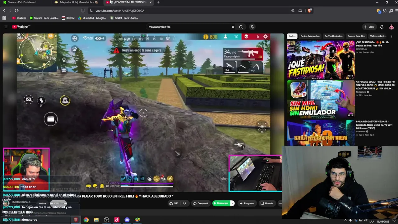Viewport: 398px width, 224px height.
Task: Open the YouTube bookmark
Action: click(19, 18)
